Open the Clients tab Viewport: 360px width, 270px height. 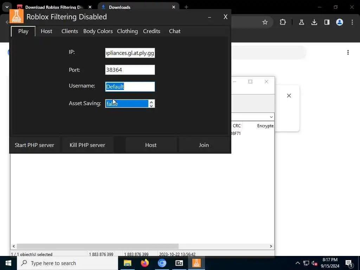pyautogui.click(x=70, y=31)
